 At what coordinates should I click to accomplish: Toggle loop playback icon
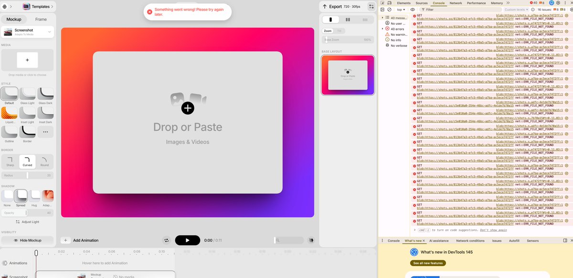point(166,240)
